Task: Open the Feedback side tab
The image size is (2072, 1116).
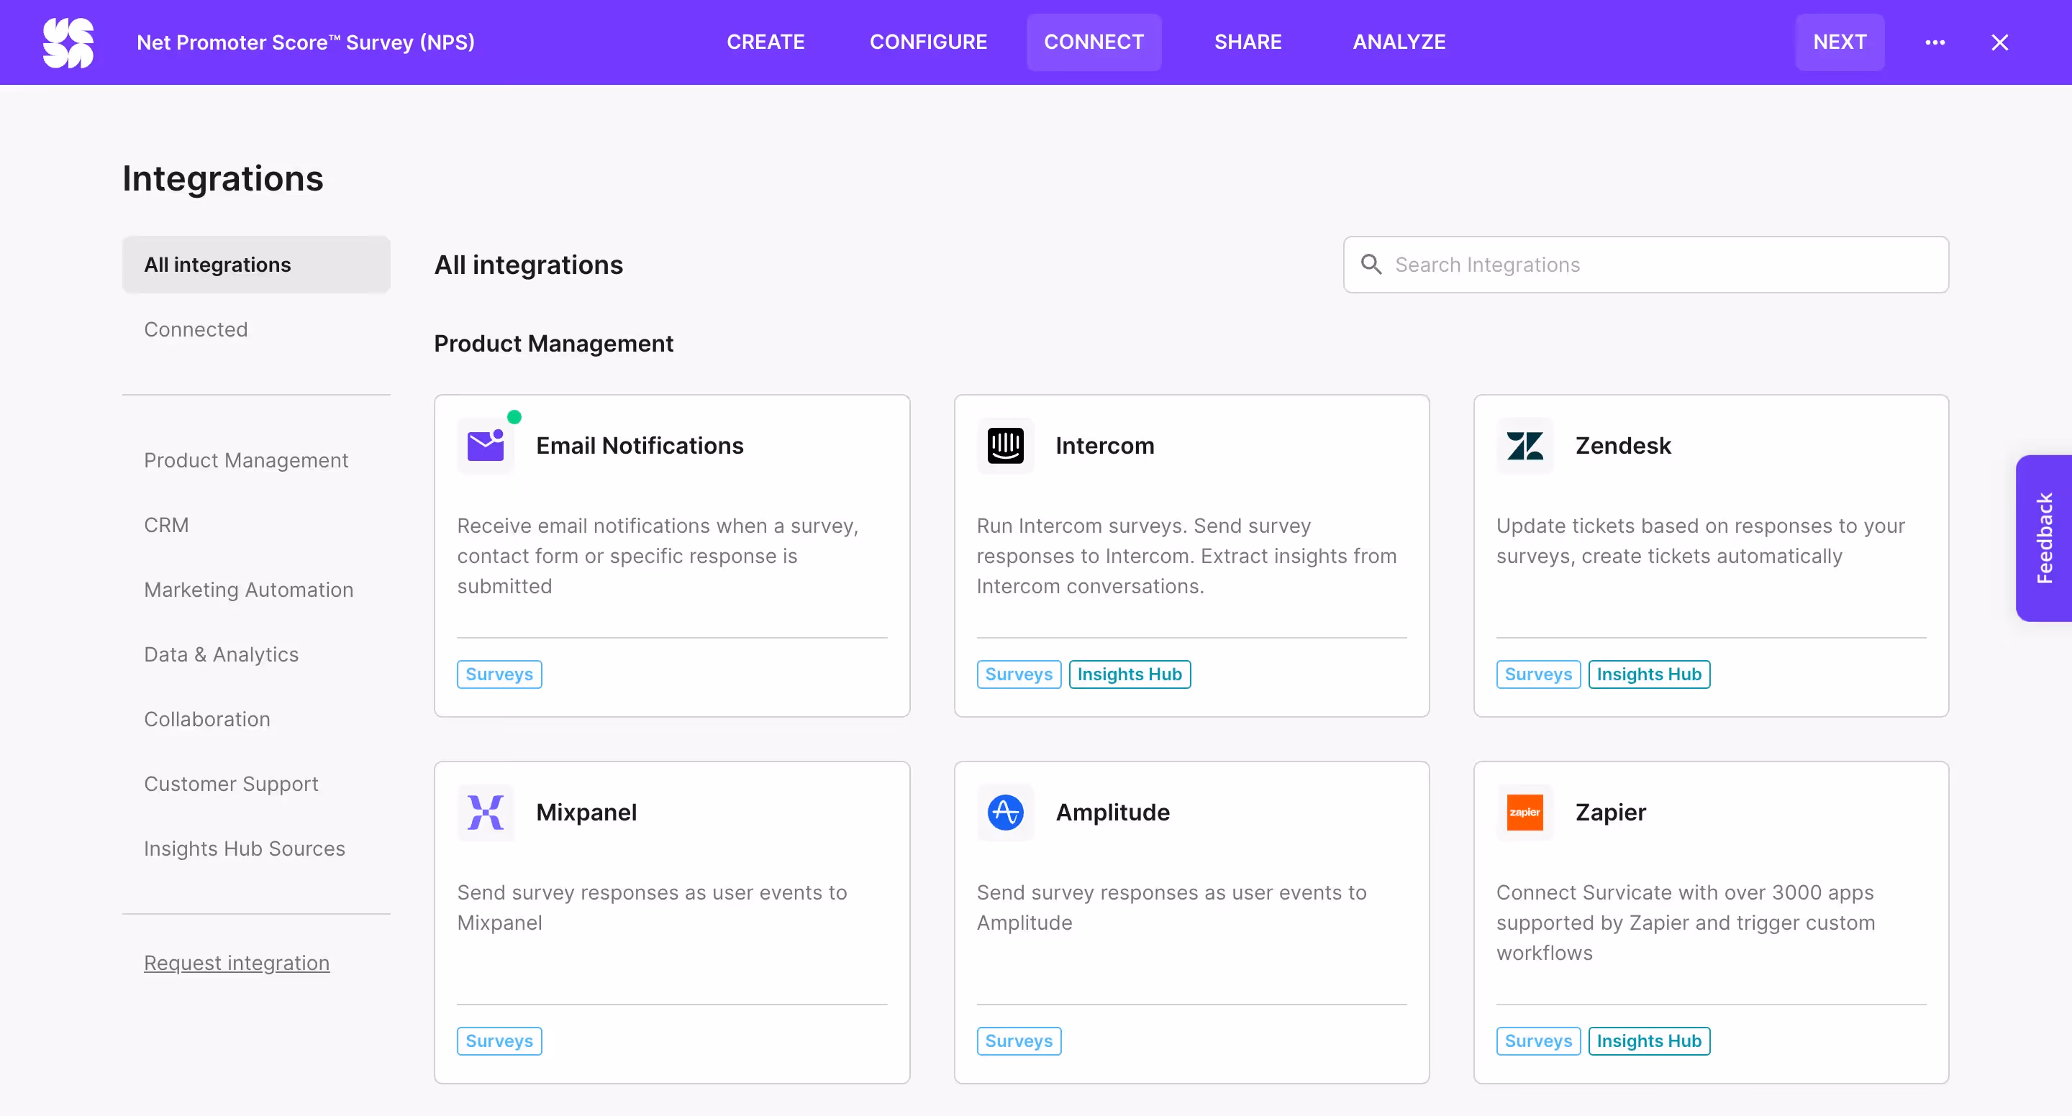Action: point(2044,539)
